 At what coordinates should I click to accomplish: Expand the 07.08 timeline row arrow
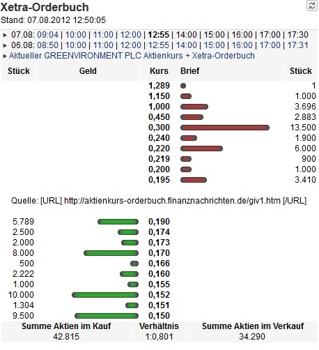pos(5,35)
